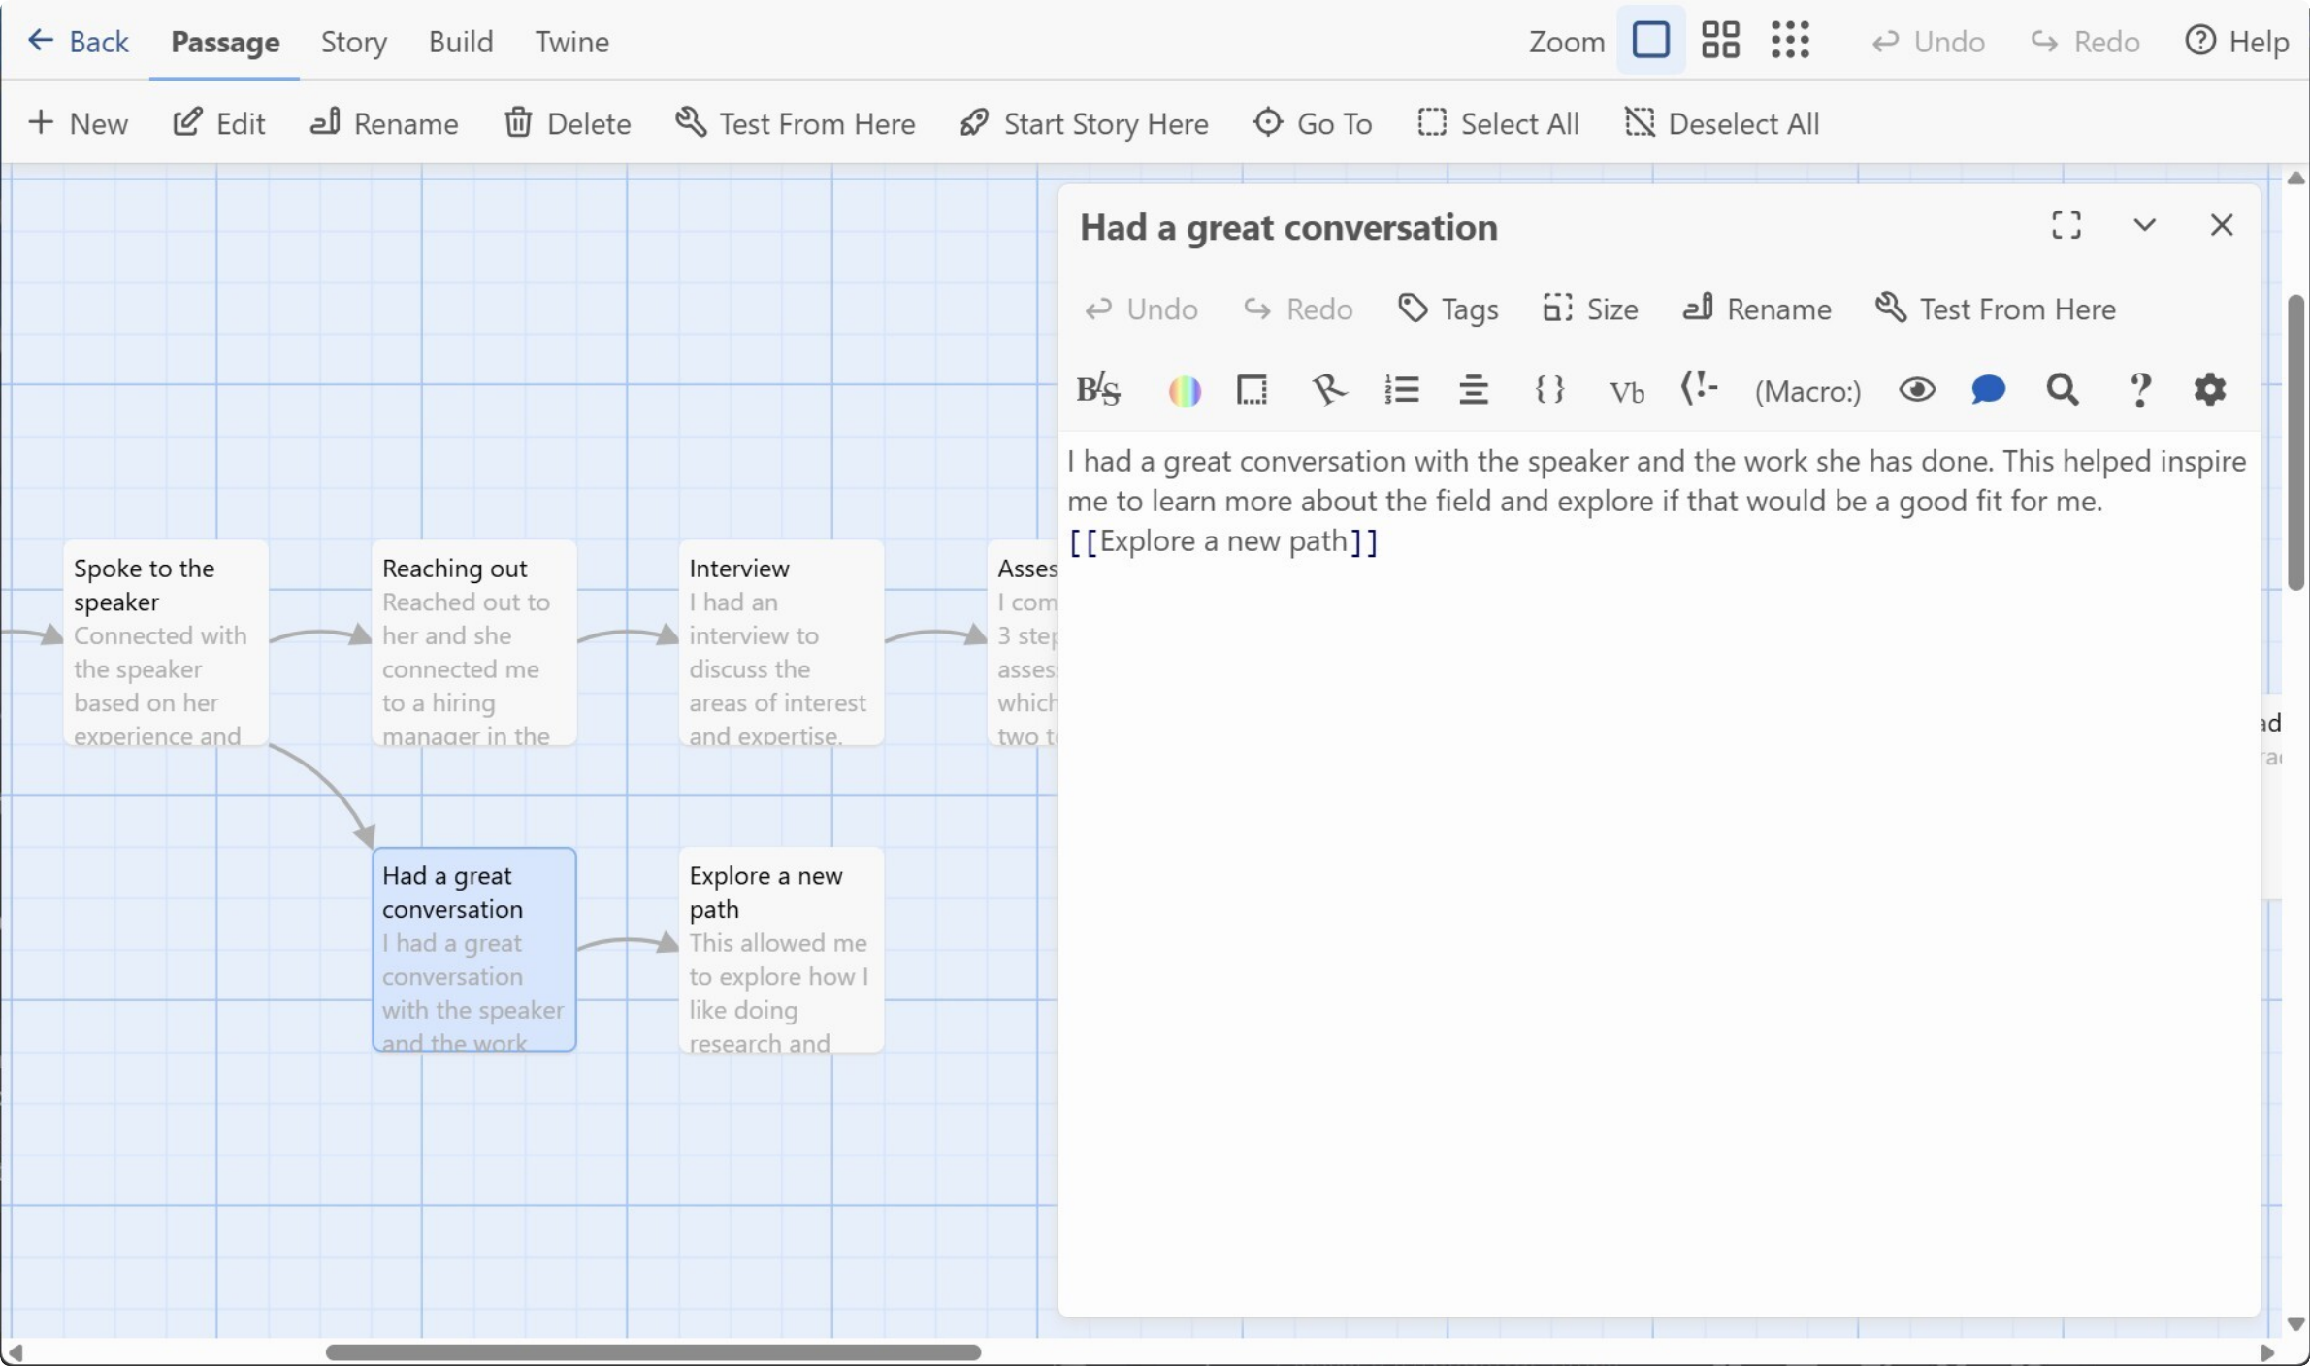Image resolution: width=2310 pixels, height=1366 pixels.
Task: Insert curly braces whitespace collapse
Action: pos(1549,390)
